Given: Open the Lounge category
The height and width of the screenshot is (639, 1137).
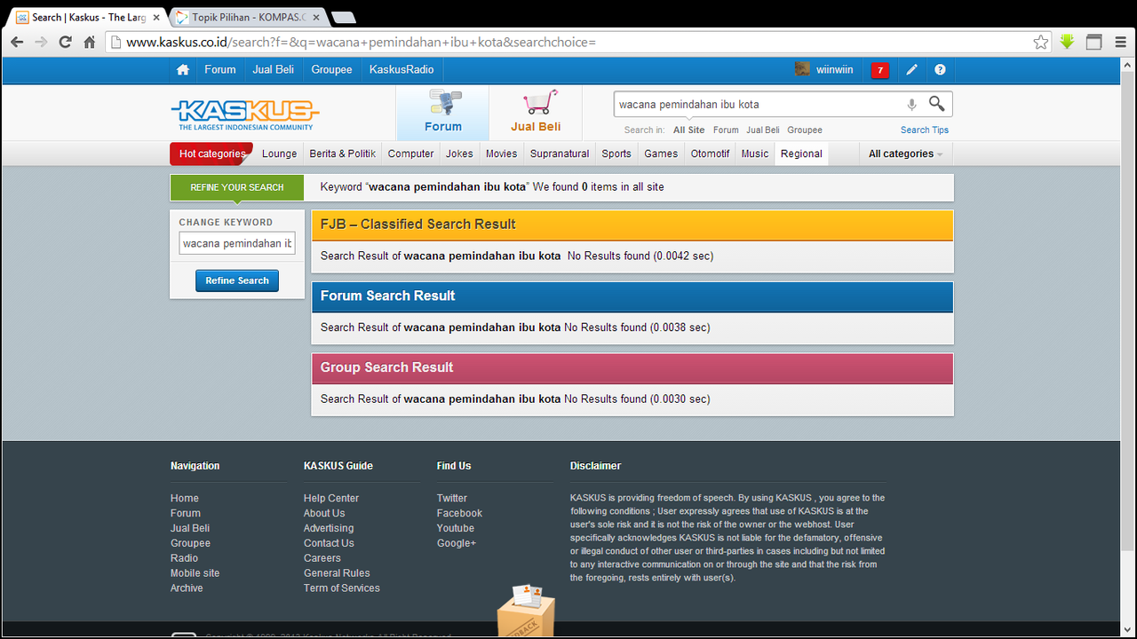Looking at the screenshot, I should [279, 154].
